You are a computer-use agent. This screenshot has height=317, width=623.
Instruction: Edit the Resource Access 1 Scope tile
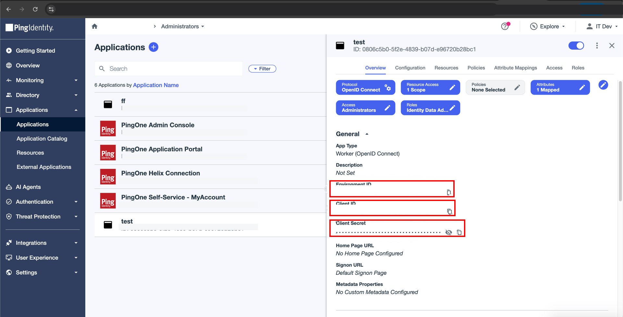tap(430, 88)
